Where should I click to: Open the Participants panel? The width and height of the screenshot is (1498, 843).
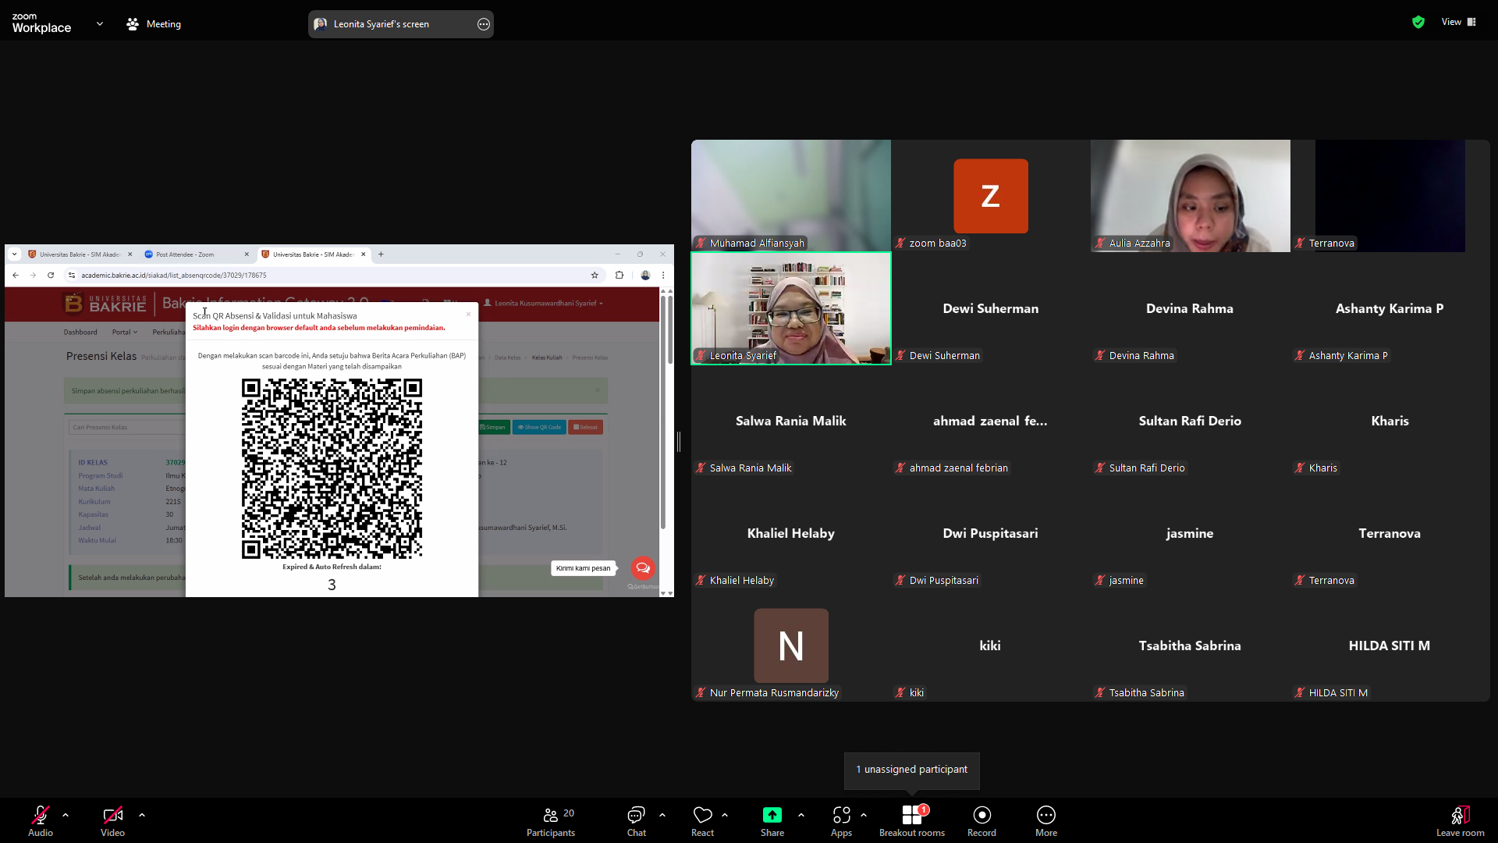551,820
